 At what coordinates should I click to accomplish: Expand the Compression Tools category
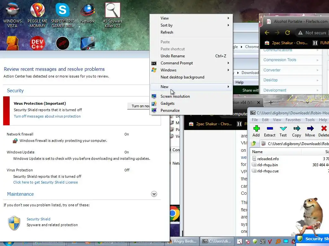(291, 60)
